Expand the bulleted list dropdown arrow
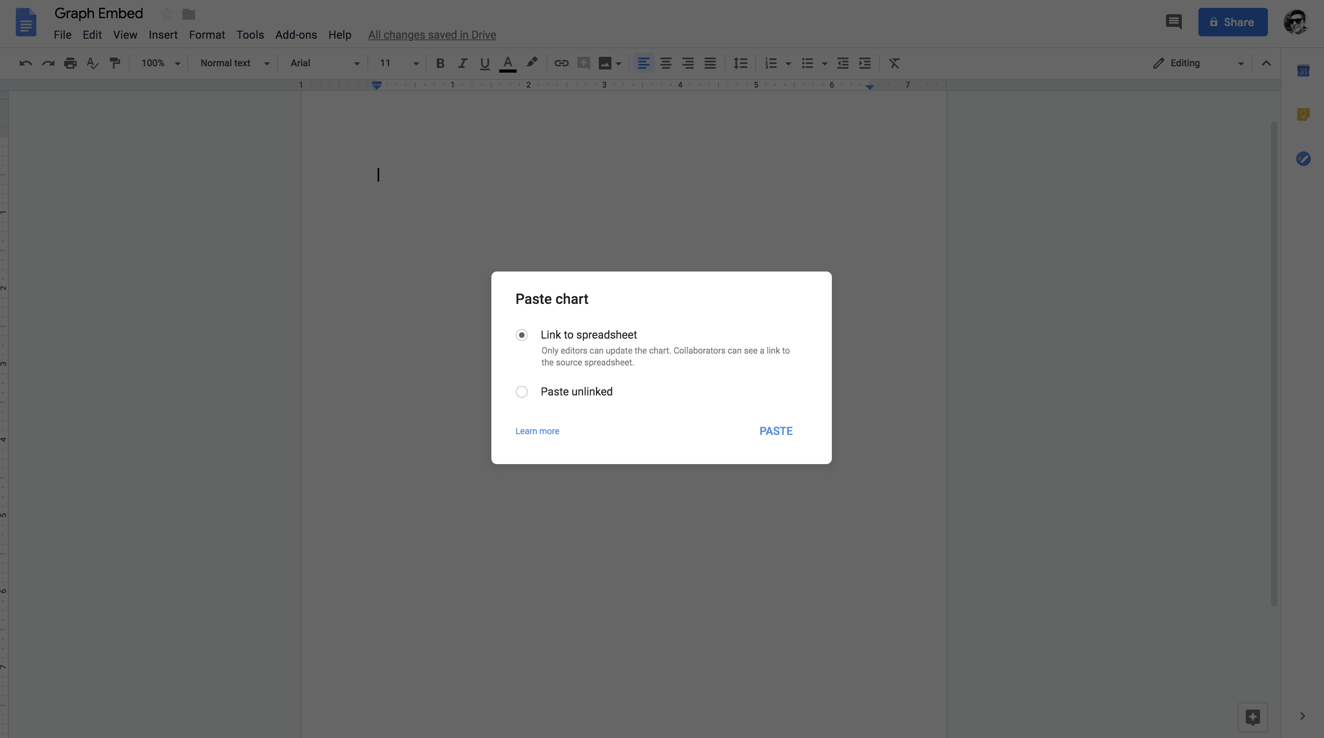This screenshot has width=1324, height=738. click(x=824, y=64)
